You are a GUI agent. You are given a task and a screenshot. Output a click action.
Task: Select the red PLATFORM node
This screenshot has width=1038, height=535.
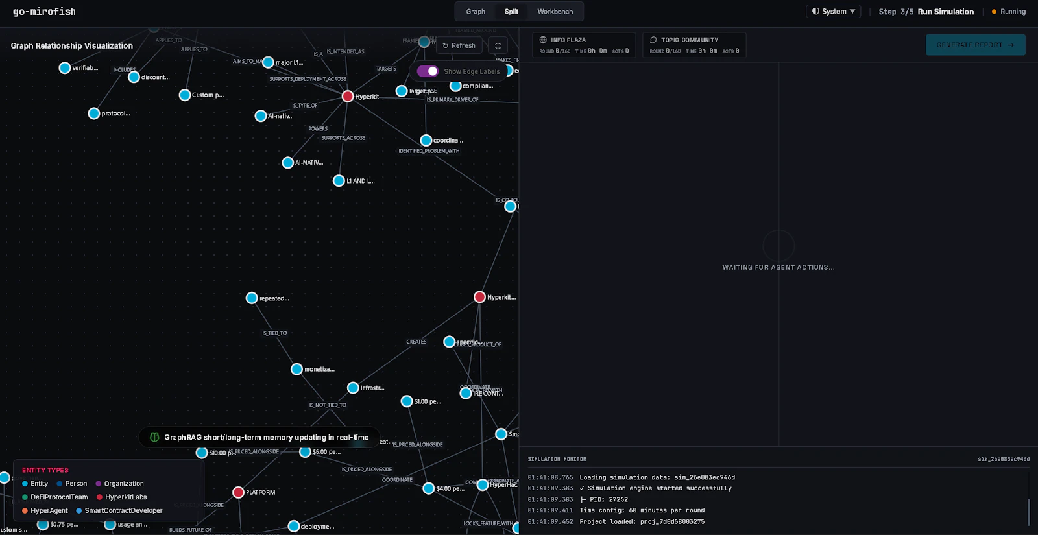(238, 492)
